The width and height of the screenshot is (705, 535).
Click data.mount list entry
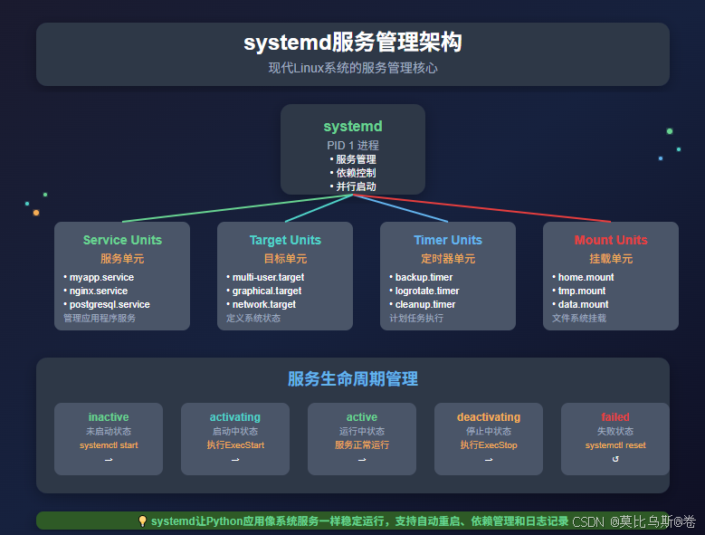580,304
